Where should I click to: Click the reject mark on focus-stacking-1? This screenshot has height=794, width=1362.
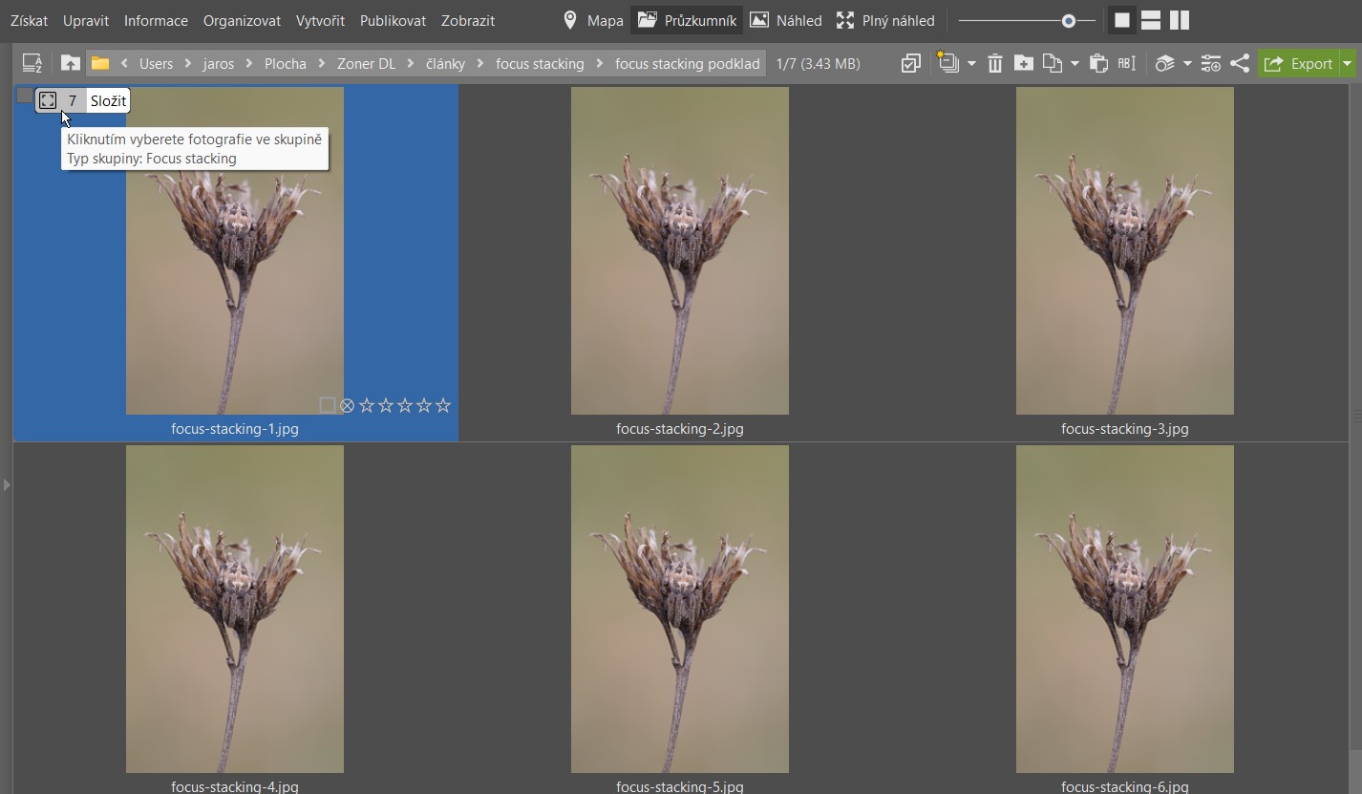pos(348,405)
